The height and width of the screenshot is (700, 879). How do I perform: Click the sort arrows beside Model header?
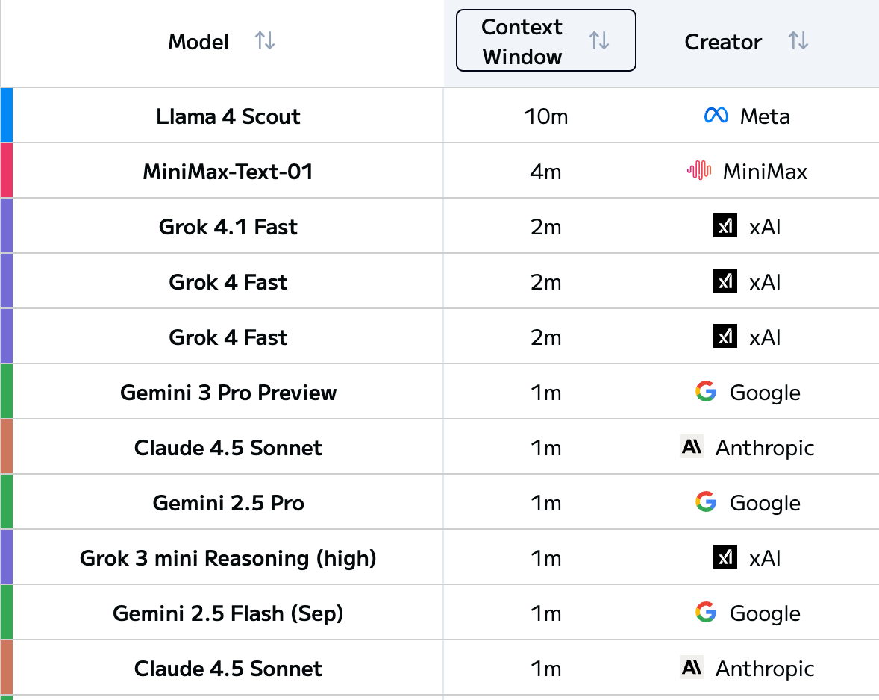tap(265, 41)
